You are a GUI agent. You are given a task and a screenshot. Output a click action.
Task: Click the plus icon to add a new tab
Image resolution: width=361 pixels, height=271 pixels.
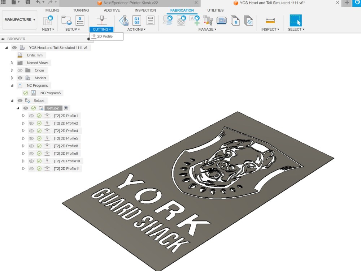coord(347,3)
